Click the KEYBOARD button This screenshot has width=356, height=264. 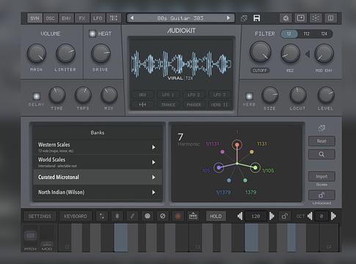76,216
